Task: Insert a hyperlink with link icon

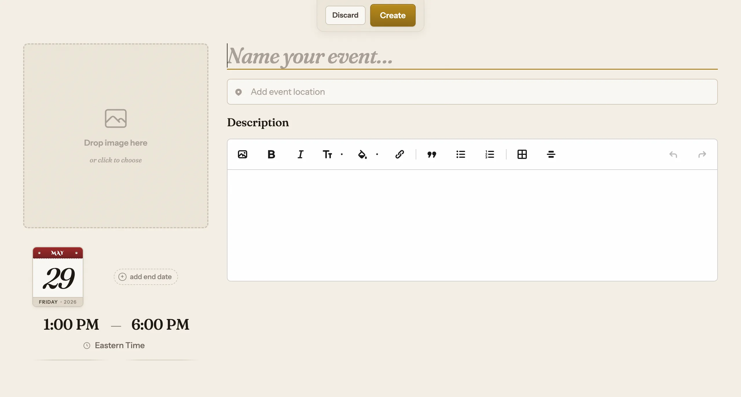Action: tap(399, 154)
